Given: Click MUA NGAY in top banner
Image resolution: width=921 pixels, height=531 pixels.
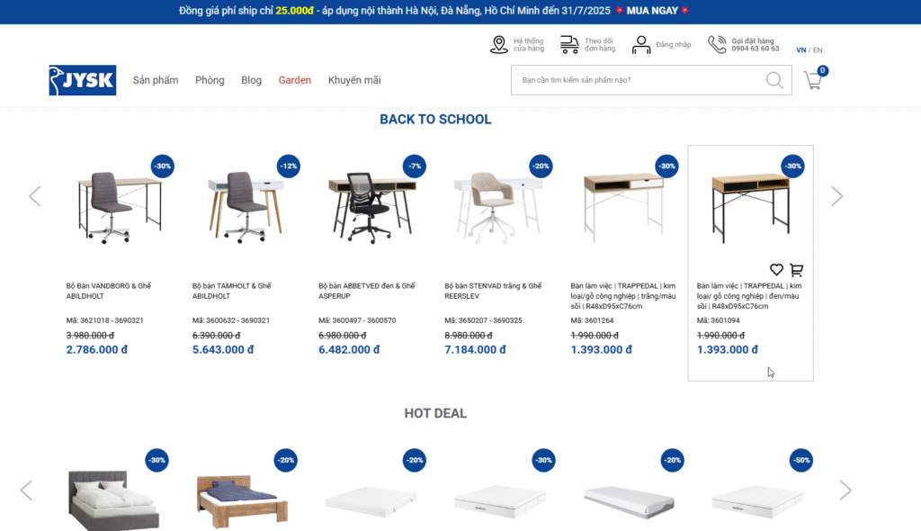Looking at the screenshot, I should click(x=652, y=11).
